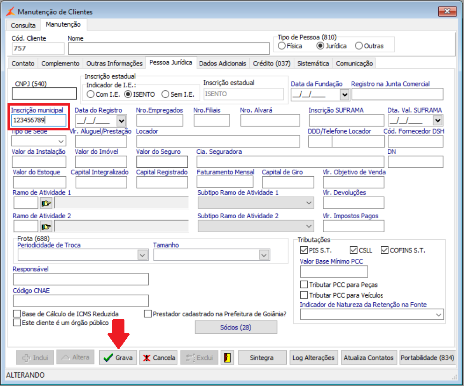
Task: Click the exit door icon button
Action: [227, 357]
